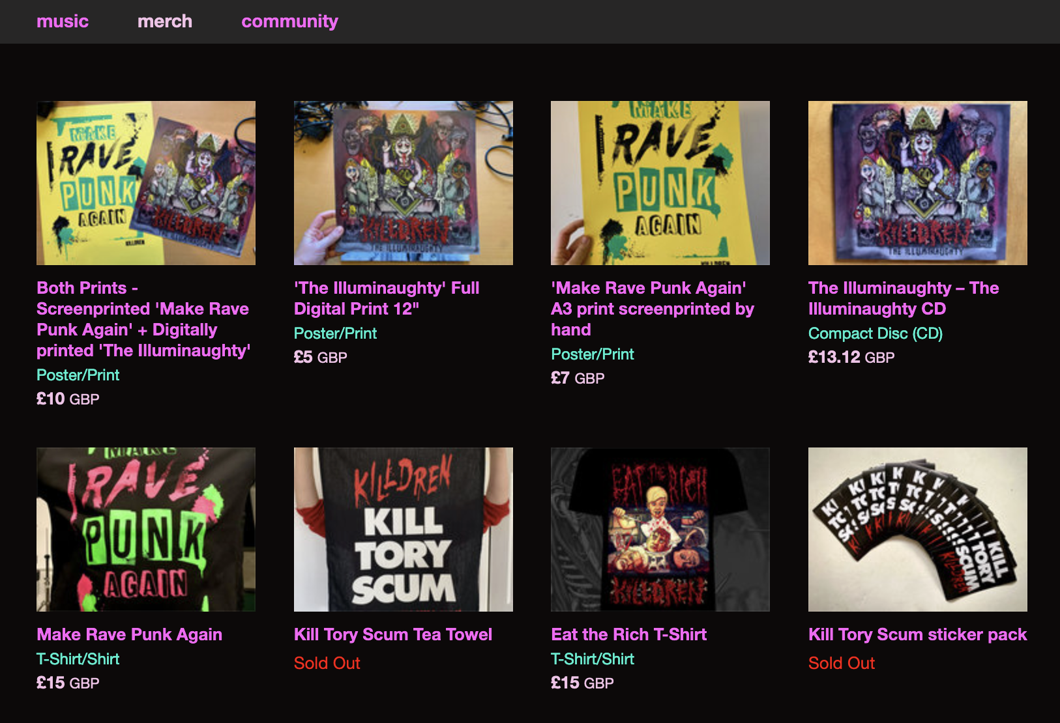Open the music tab

click(63, 21)
